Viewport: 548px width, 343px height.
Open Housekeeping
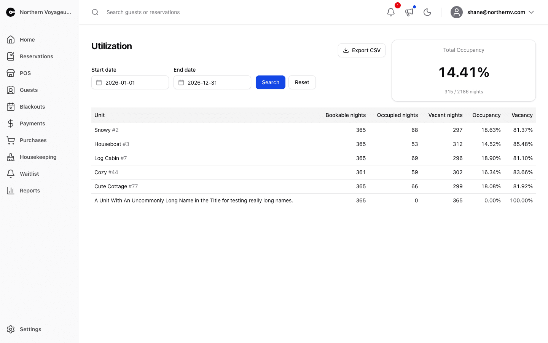(x=40, y=157)
